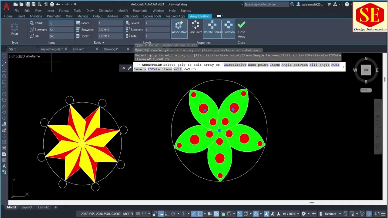Select the Polygon tool in draw toolbar
This screenshot has width=388, height=218.
pyautogui.click(x=4, y=76)
